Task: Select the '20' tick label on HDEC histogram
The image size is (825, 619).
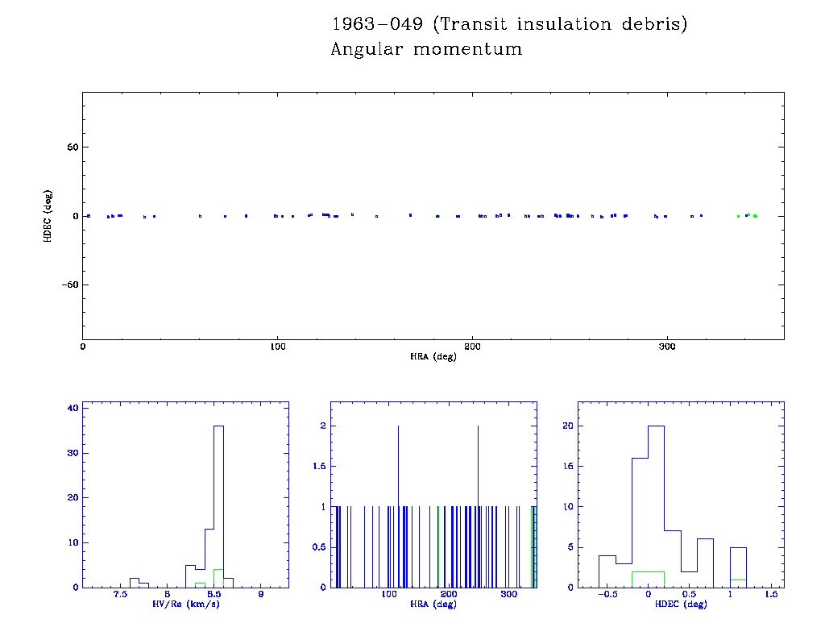Action: point(567,426)
